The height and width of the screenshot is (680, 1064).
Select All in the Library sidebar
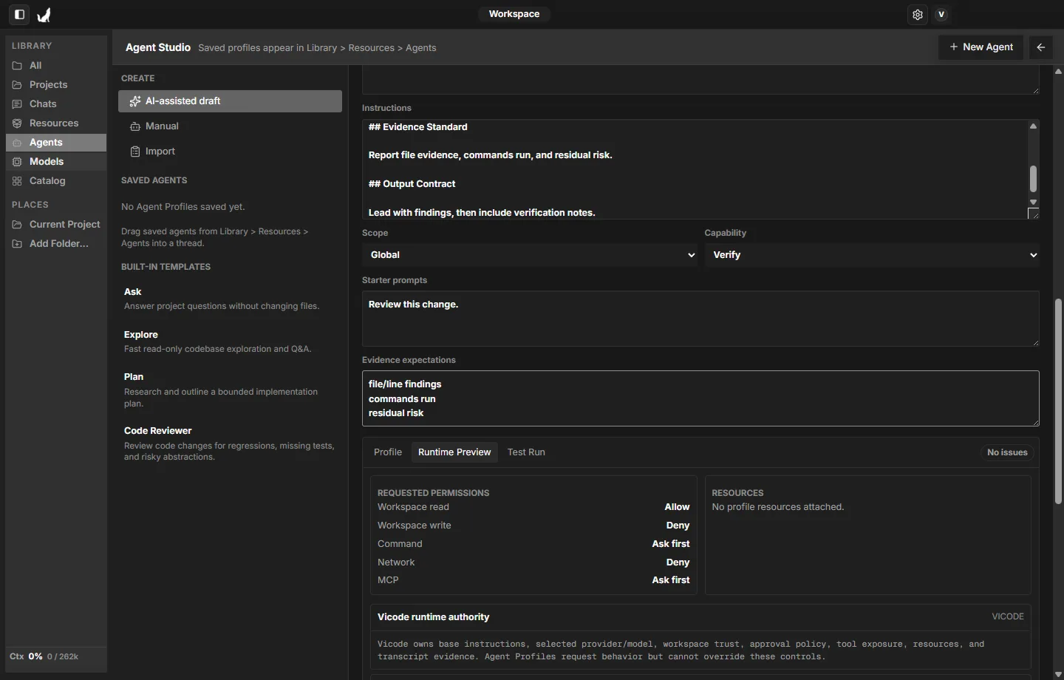[x=56, y=66]
